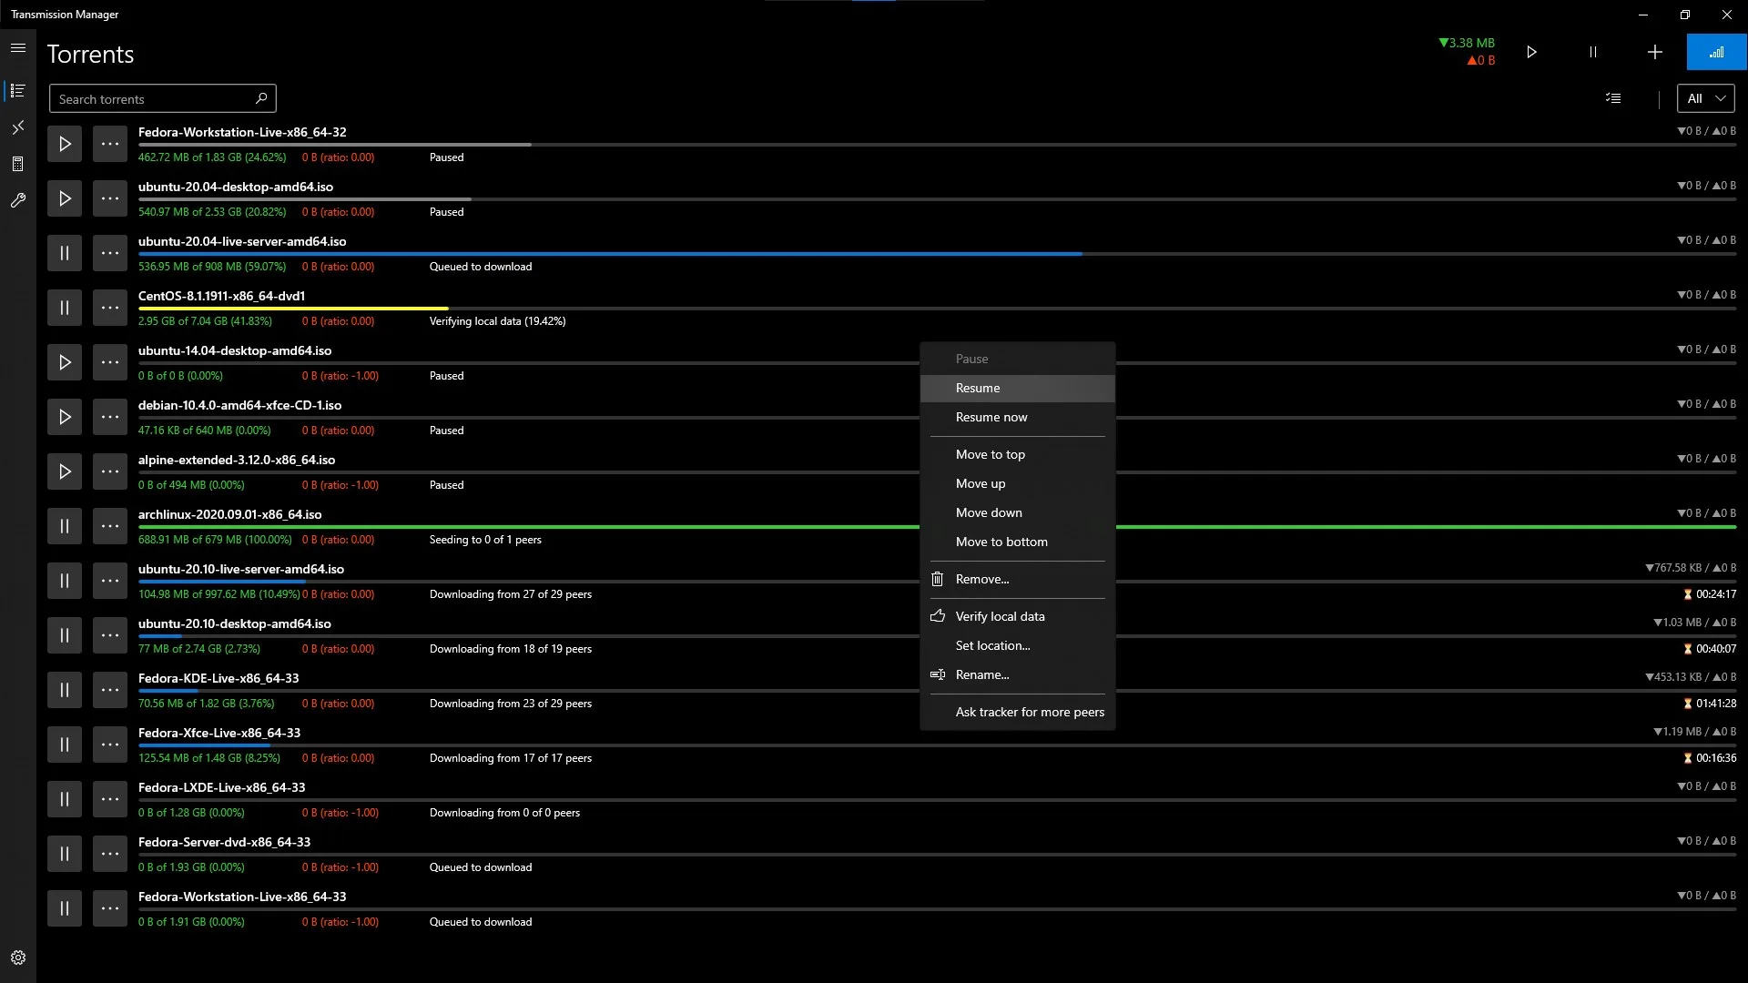Open more options for debian-10.4.0-amd64-xfce-CD-1.iso
Screen dimensions: 1748x983
click(110, 417)
